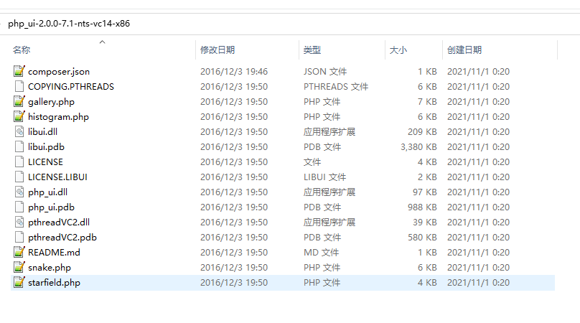
Task: Click the sort arrow above 名称
Action: coord(102,42)
